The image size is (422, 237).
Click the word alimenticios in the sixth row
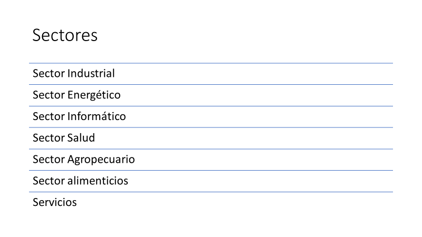(98, 181)
